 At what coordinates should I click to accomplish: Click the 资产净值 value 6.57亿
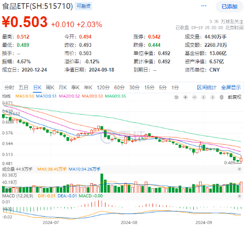tap(216, 61)
